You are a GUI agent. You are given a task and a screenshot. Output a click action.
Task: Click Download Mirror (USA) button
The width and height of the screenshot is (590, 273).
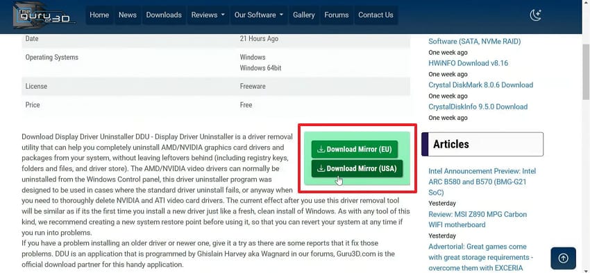pos(357,168)
